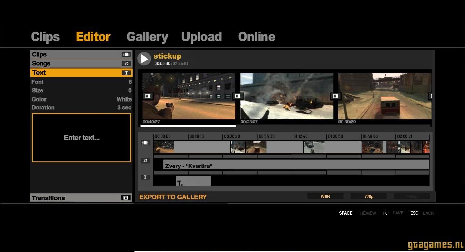Open the Online tab
465x252 pixels.
(256, 37)
